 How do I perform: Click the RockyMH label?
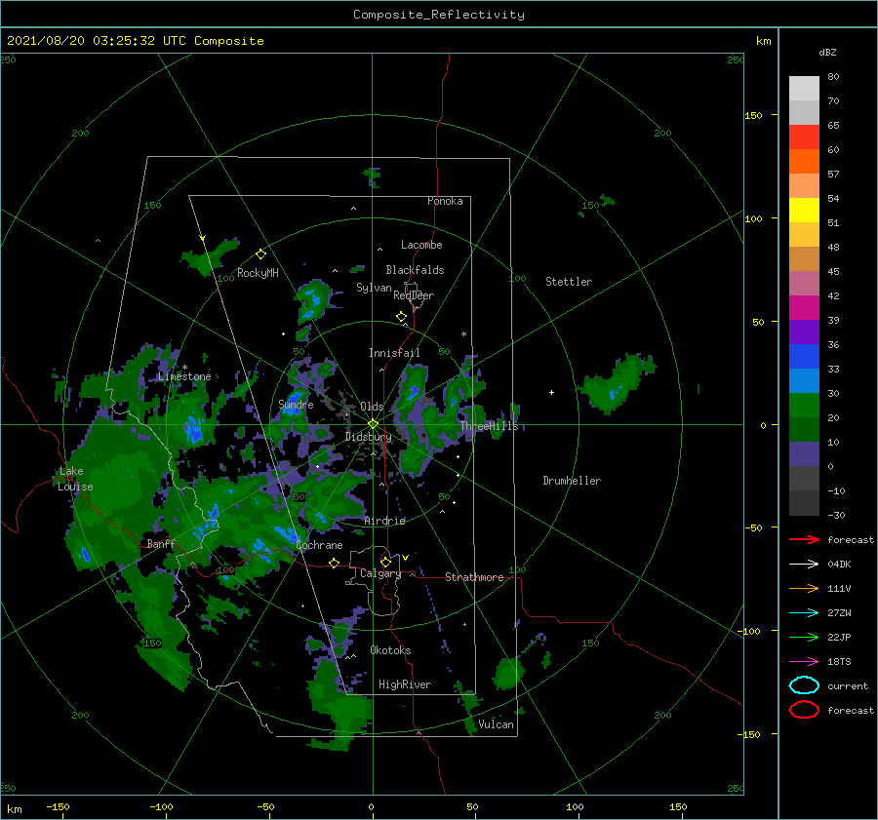click(258, 273)
